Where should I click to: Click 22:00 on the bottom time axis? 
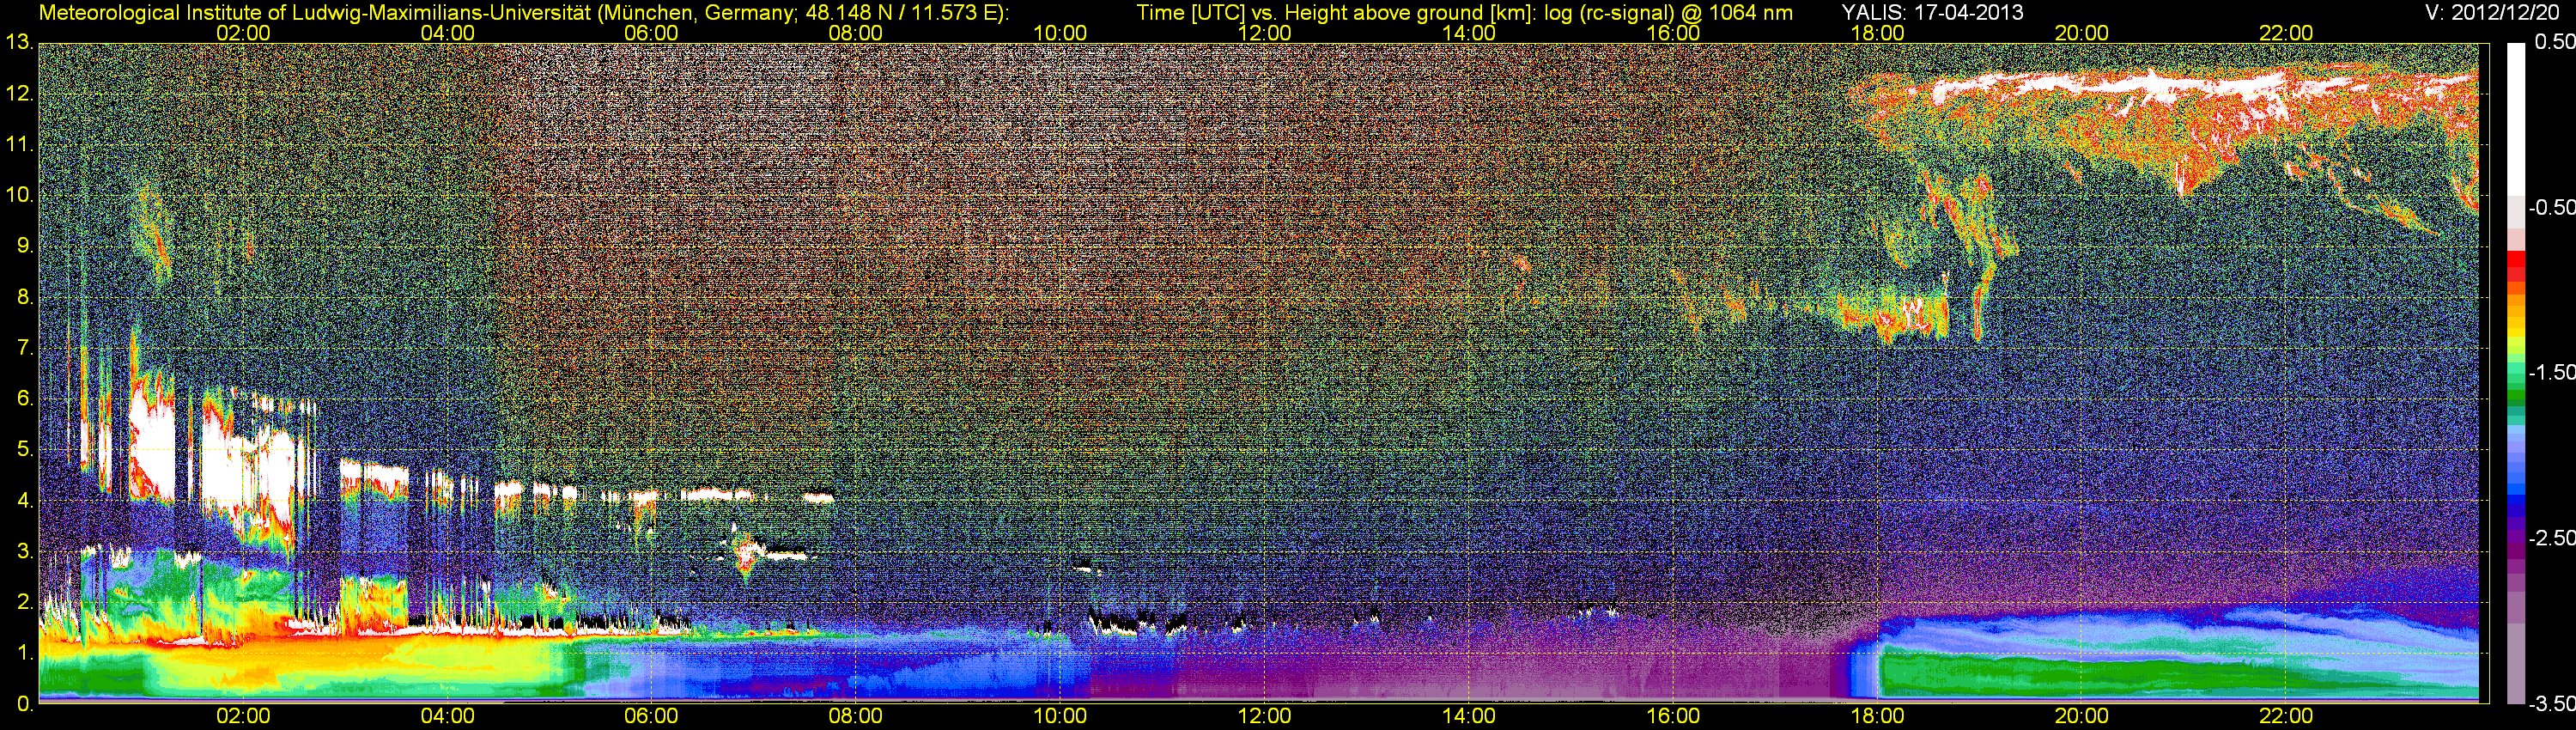(2286, 716)
